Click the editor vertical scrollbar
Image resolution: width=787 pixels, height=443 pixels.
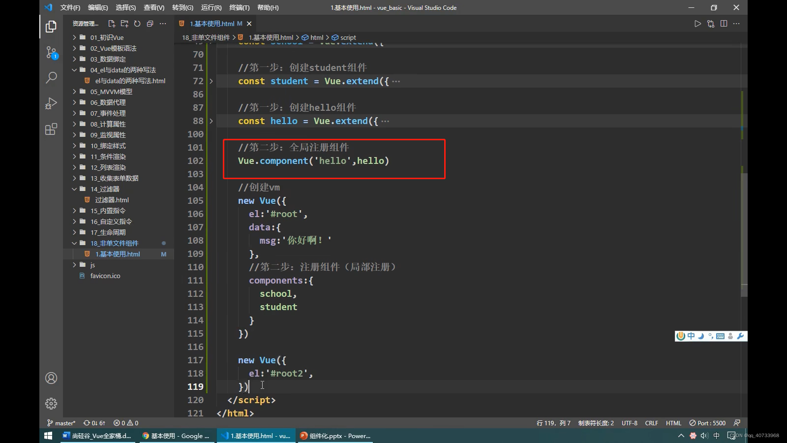pyautogui.click(x=744, y=235)
